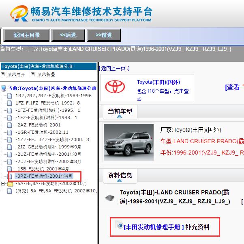Open -5A-FE,8A-FE发动机-2002年10月 folder
The image size is (244, 244).
point(51,183)
